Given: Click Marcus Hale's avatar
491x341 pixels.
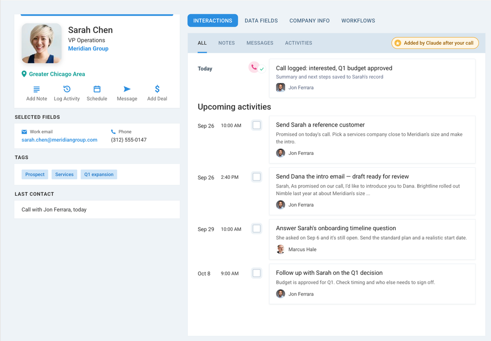Looking at the screenshot, I should [x=281, y=249].
